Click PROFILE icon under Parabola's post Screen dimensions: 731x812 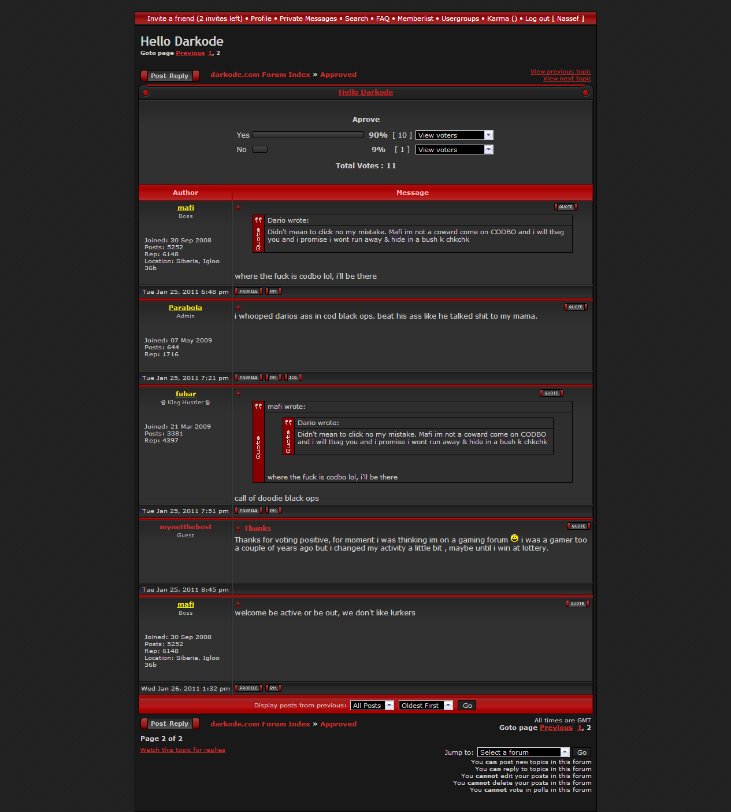coord(248,378)
